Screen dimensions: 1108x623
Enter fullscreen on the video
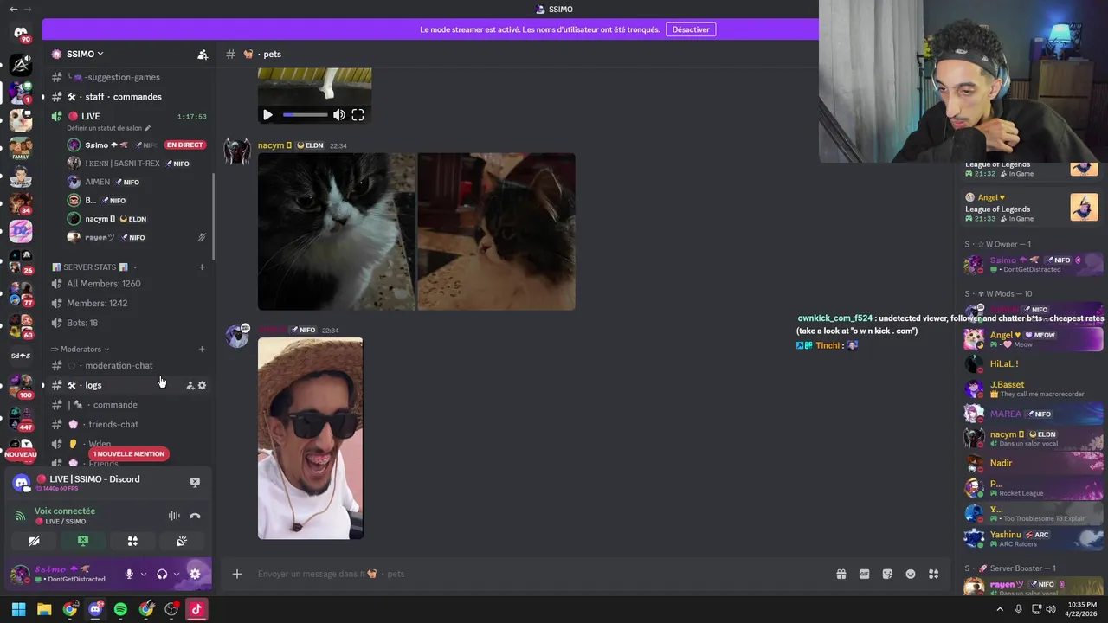click(358, 114)
